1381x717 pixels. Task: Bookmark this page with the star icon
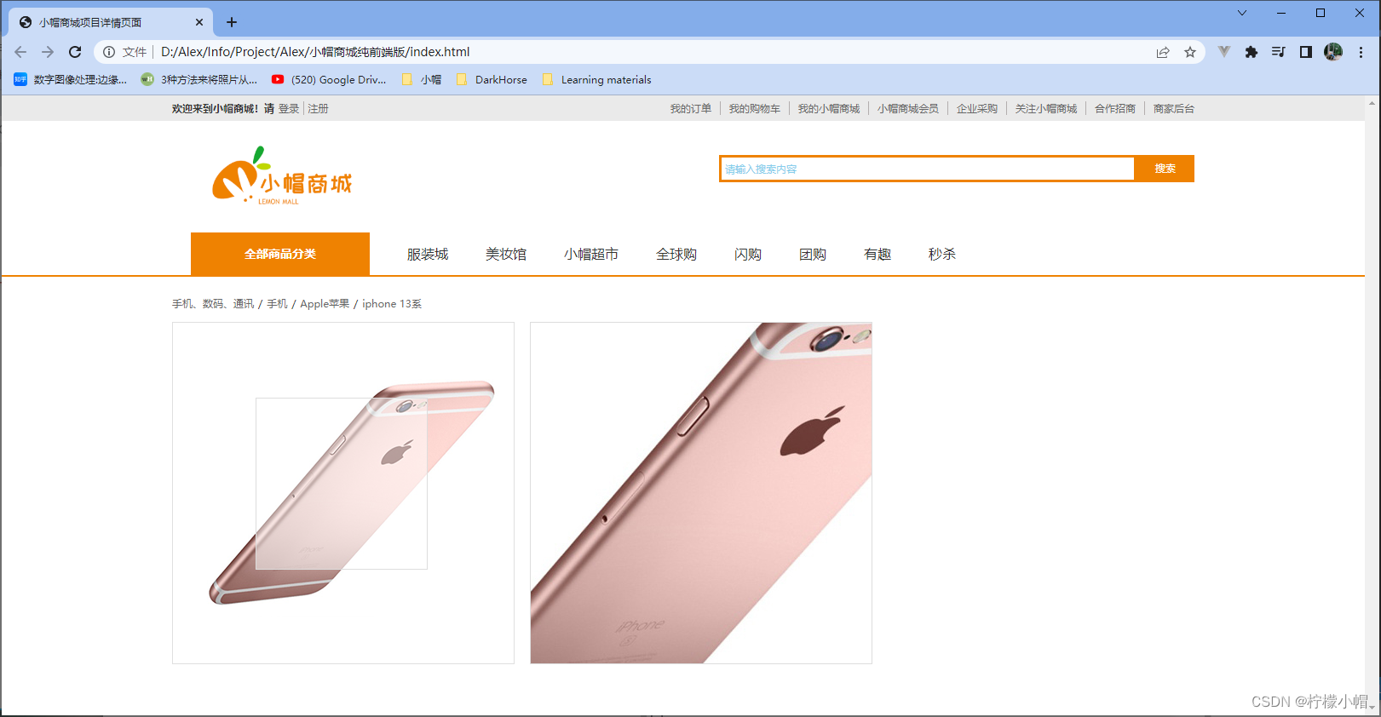pyautogui.click(x=1190, y=52)
